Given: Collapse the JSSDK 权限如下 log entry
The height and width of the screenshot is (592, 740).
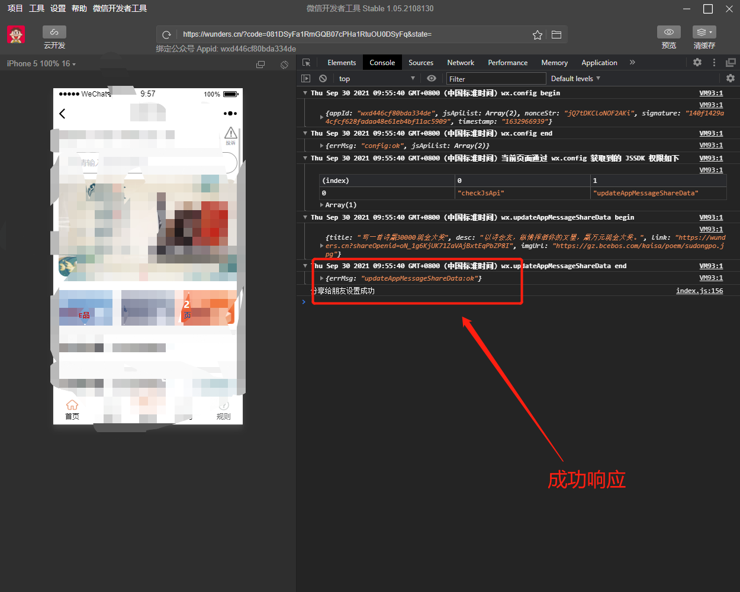Looking at the screenshot, I should coord(305,158).
